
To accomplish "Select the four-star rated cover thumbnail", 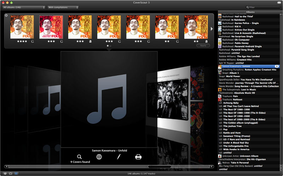I will pos(22,27).
